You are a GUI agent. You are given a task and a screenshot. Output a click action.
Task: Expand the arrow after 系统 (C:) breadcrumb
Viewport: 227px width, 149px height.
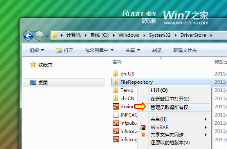point(114,35)
